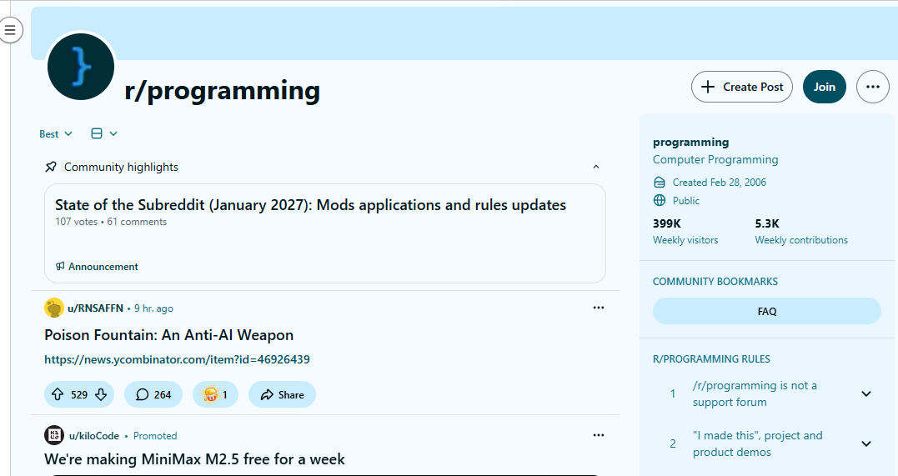
Task: Click the "R/PROGRAMMING RULES" heading
Action: pos(711,359)
